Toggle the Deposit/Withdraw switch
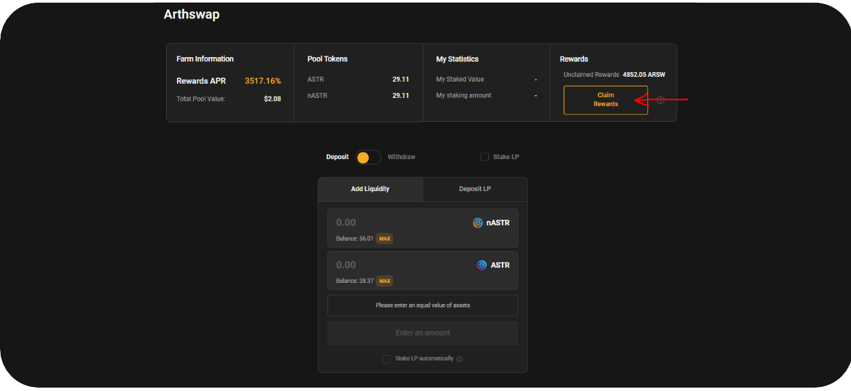This screenshot has width=851, height=391. pyautogui.click(x=368, y=157)
